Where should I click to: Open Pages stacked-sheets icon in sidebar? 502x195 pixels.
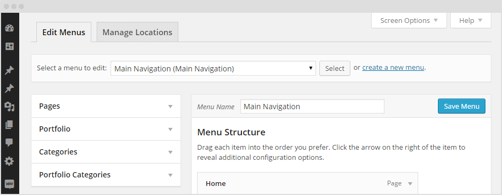coord(10,125)
